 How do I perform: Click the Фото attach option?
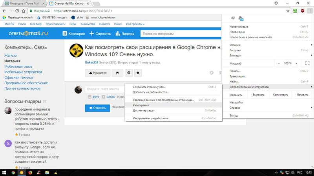[x=93, y=97]
